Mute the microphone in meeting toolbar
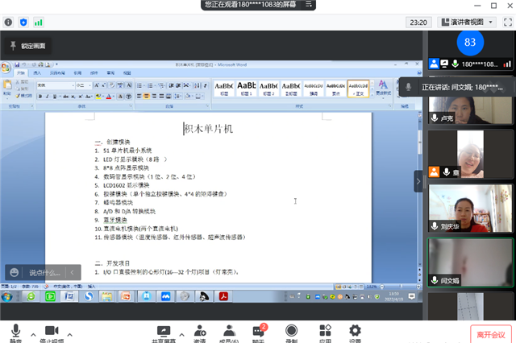The width and height of the screenshot is (516, 343). click(15, 331)
